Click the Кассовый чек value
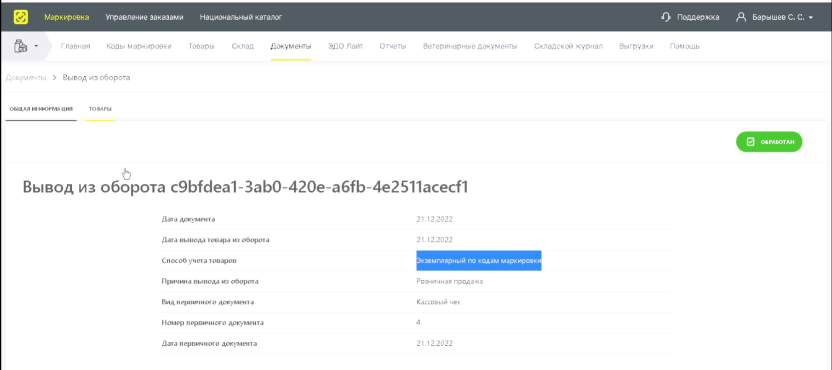 click(438, 302)
